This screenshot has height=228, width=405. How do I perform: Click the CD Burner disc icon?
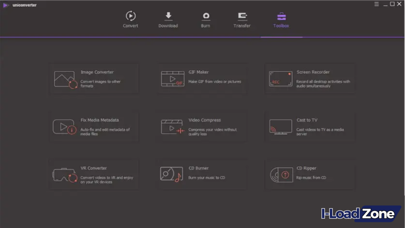pos(172,174)
